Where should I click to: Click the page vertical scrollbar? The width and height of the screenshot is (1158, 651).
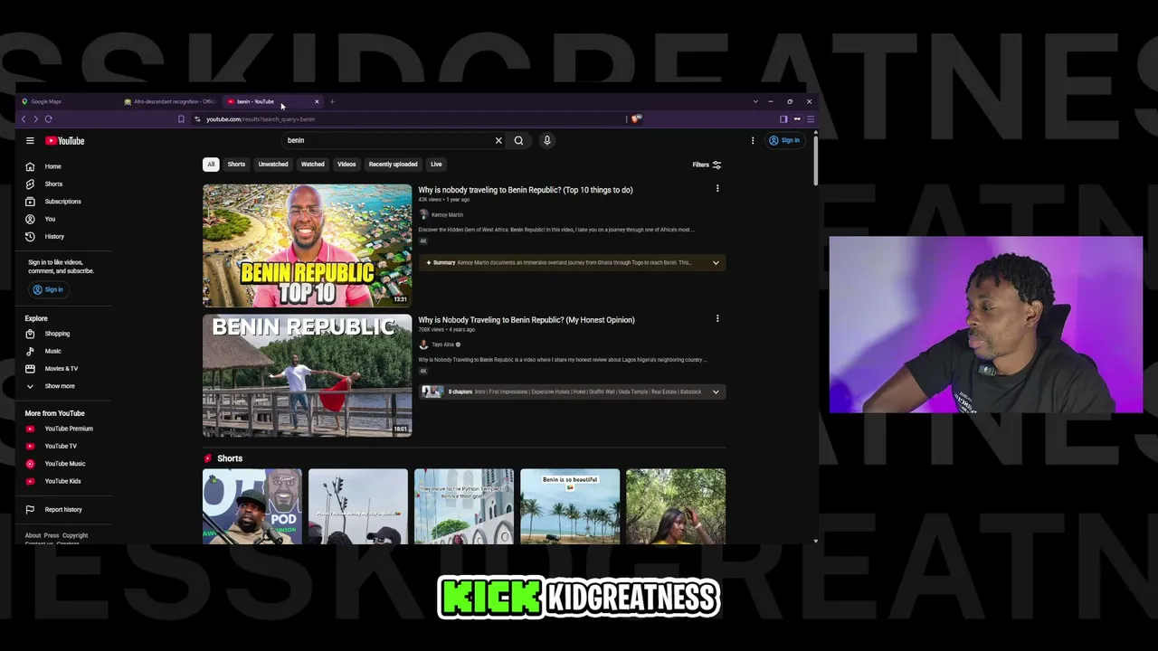point(816,159)
